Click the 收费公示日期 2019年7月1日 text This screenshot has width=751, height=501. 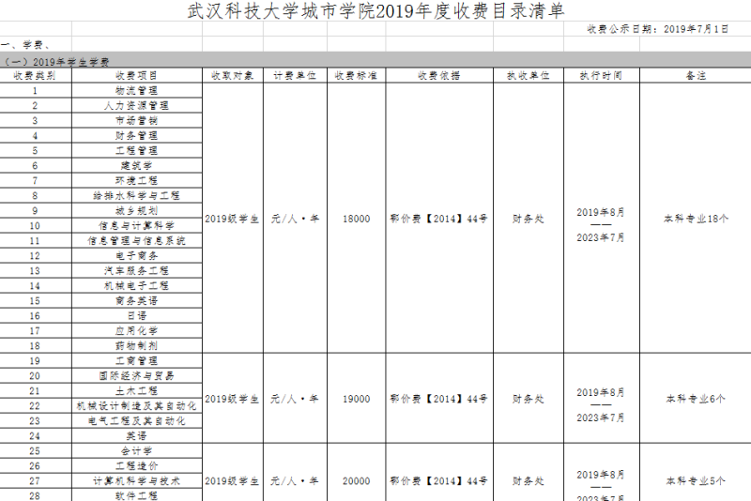point(657,29)
